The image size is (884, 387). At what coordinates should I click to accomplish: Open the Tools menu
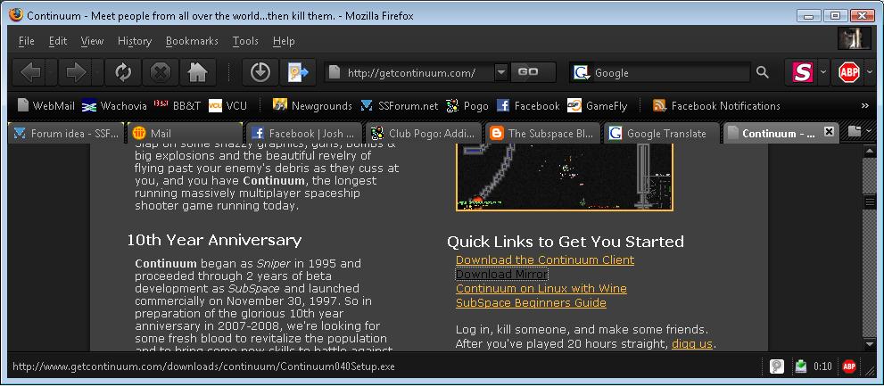coord(245,41)
